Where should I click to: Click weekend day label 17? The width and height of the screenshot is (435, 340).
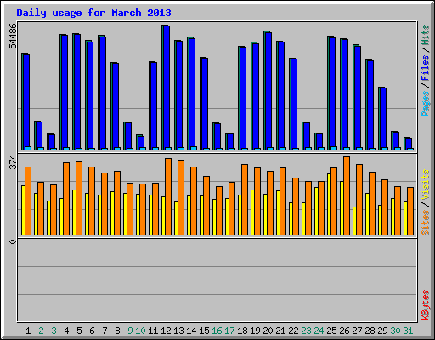pyautogui.click(x=229, y=331)
